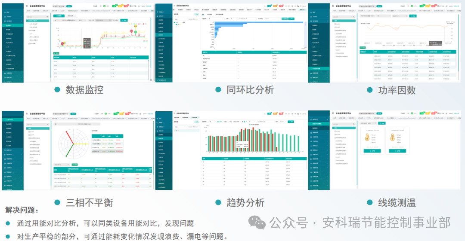The width and height of the screenshot is (465, 241).
Task: Click hamburger menu icon in 同环比分析 screenshot
Action: (x=174, y=6)
